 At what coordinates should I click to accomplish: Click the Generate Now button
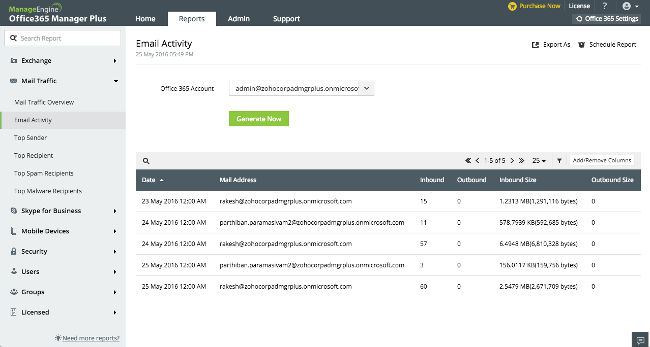pyautogui.click(x=258, y=119)
